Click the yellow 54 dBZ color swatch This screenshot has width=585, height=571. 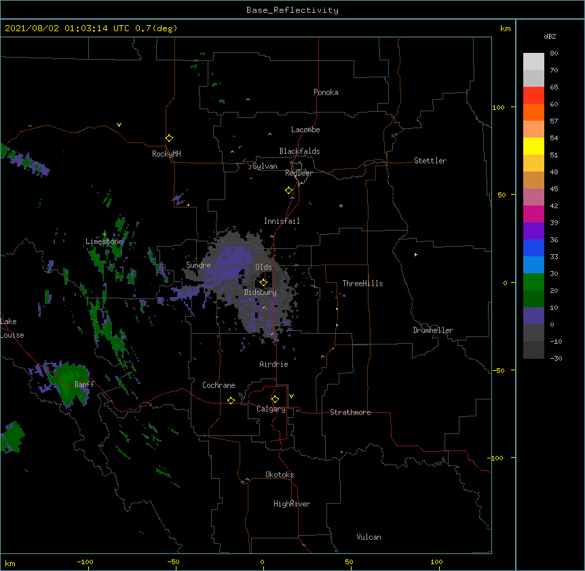point(533,146)
